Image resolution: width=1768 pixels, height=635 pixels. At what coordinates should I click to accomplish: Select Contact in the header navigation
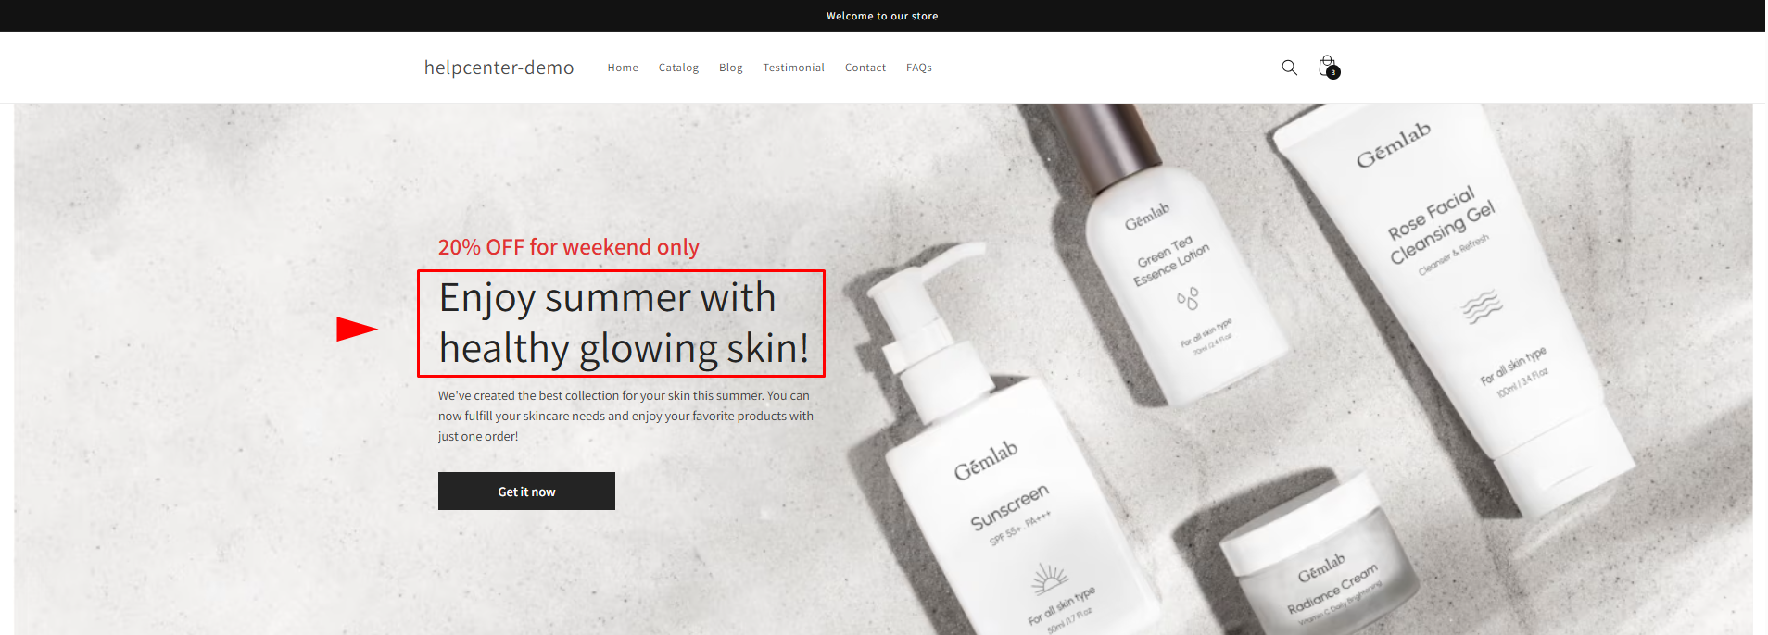(x=865, y=68)
